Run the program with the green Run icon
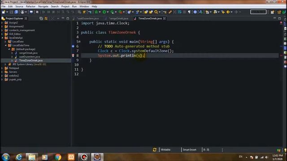Screen dimensions: 287x161 click(x=104, y=12)
